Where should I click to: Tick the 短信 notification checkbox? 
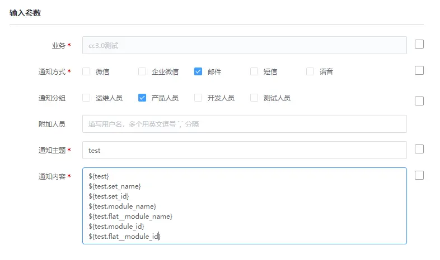(254, 71)
